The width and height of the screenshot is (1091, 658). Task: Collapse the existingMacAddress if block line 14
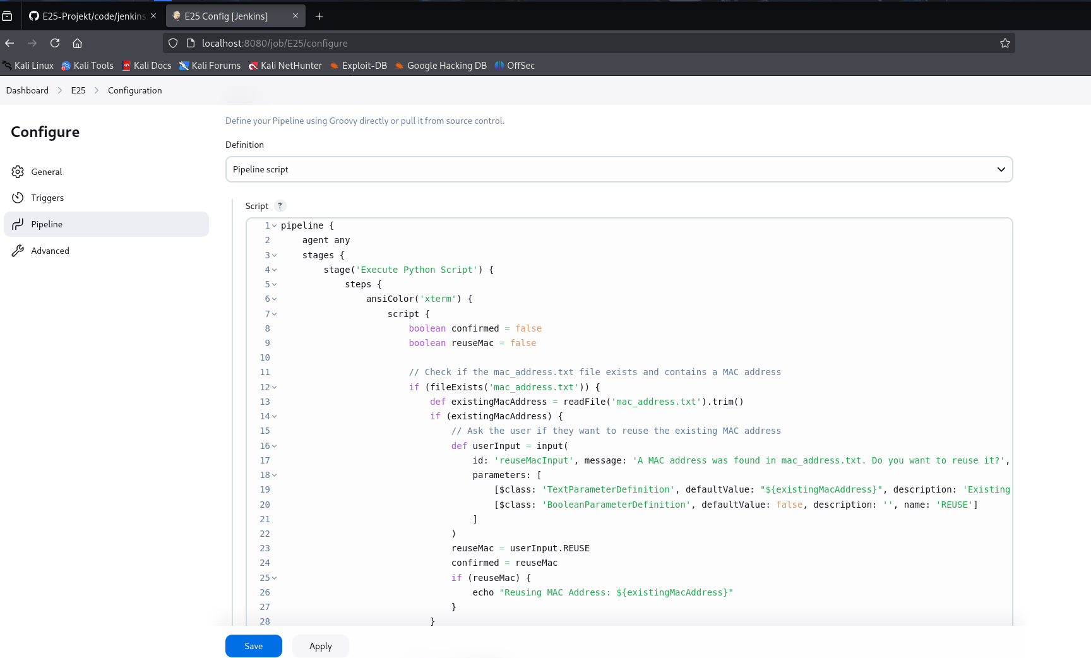tap(274, 417)
